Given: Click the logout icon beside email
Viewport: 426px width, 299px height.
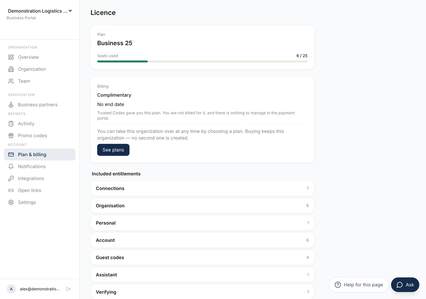Looking at the screenshot, I should pos(69,289).
